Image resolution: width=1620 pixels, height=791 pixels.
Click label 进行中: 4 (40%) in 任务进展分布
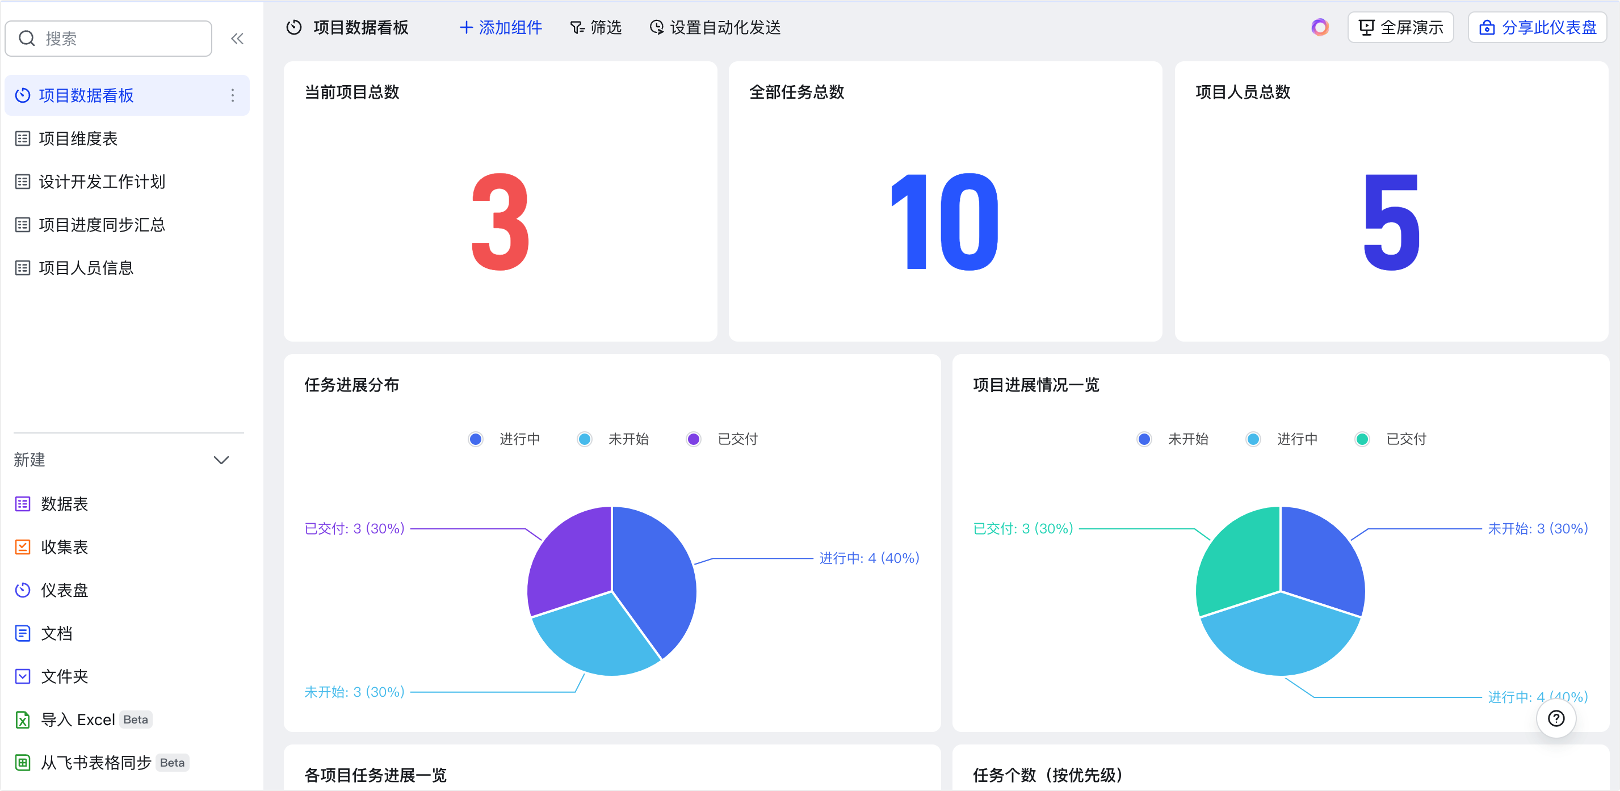(x=869, y=558)
